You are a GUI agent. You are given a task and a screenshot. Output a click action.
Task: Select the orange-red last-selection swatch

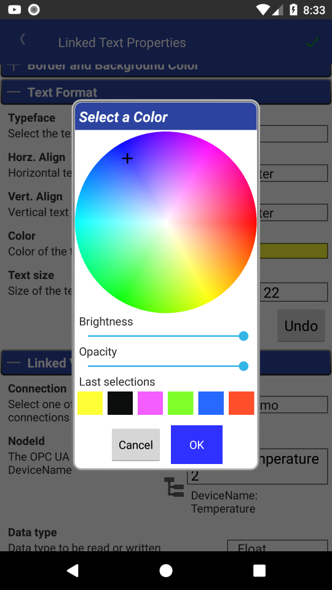[241, 403]
